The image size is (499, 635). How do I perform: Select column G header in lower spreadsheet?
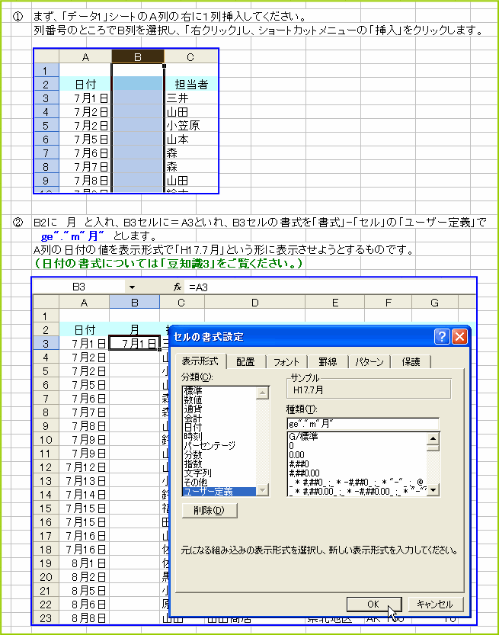pos(435,303)
